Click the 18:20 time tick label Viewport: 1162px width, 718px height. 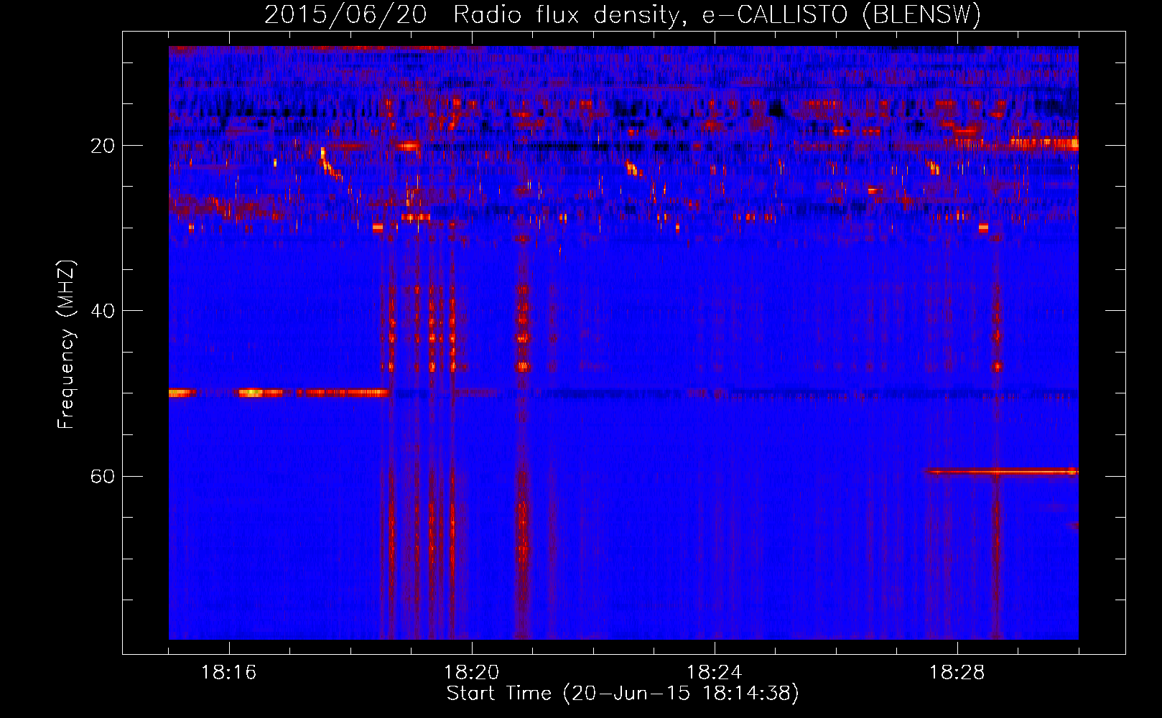pos(472,673)
